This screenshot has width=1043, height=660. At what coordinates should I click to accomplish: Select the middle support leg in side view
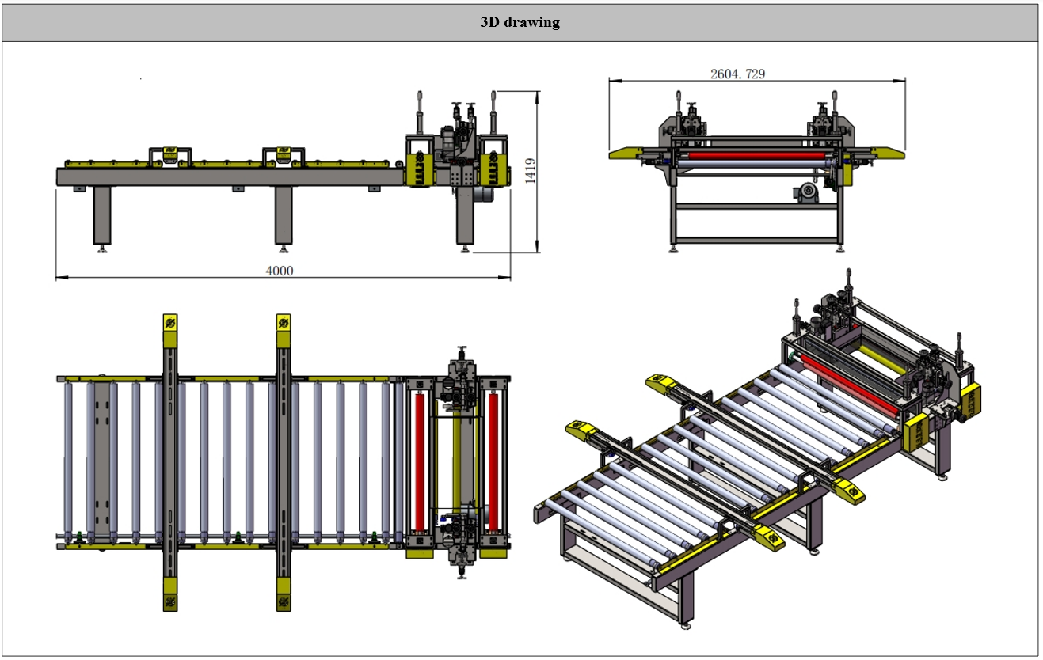tap(284, 215)
